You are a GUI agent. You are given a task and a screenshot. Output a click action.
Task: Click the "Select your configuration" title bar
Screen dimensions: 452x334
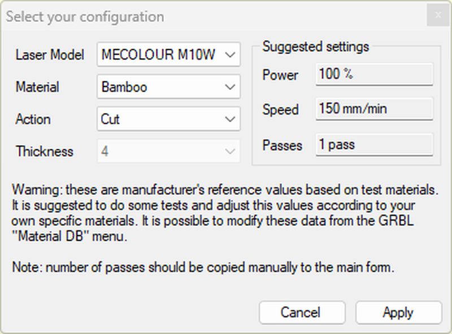169,16
